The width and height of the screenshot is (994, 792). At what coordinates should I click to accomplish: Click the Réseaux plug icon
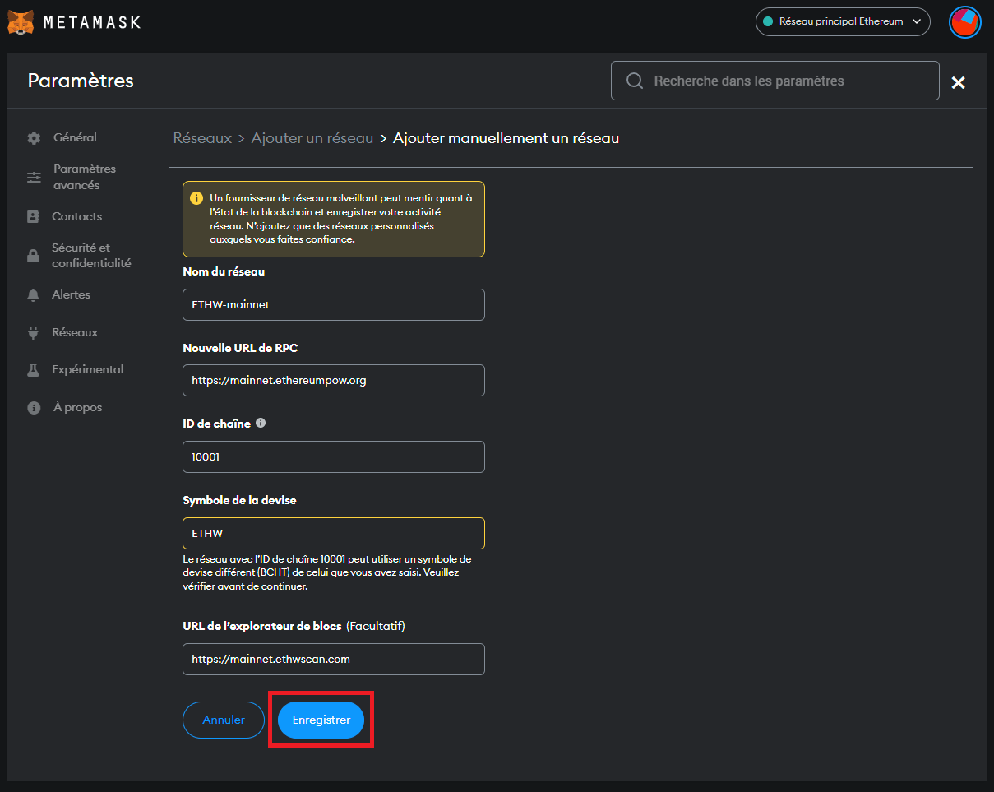click(x=34, y=333)
